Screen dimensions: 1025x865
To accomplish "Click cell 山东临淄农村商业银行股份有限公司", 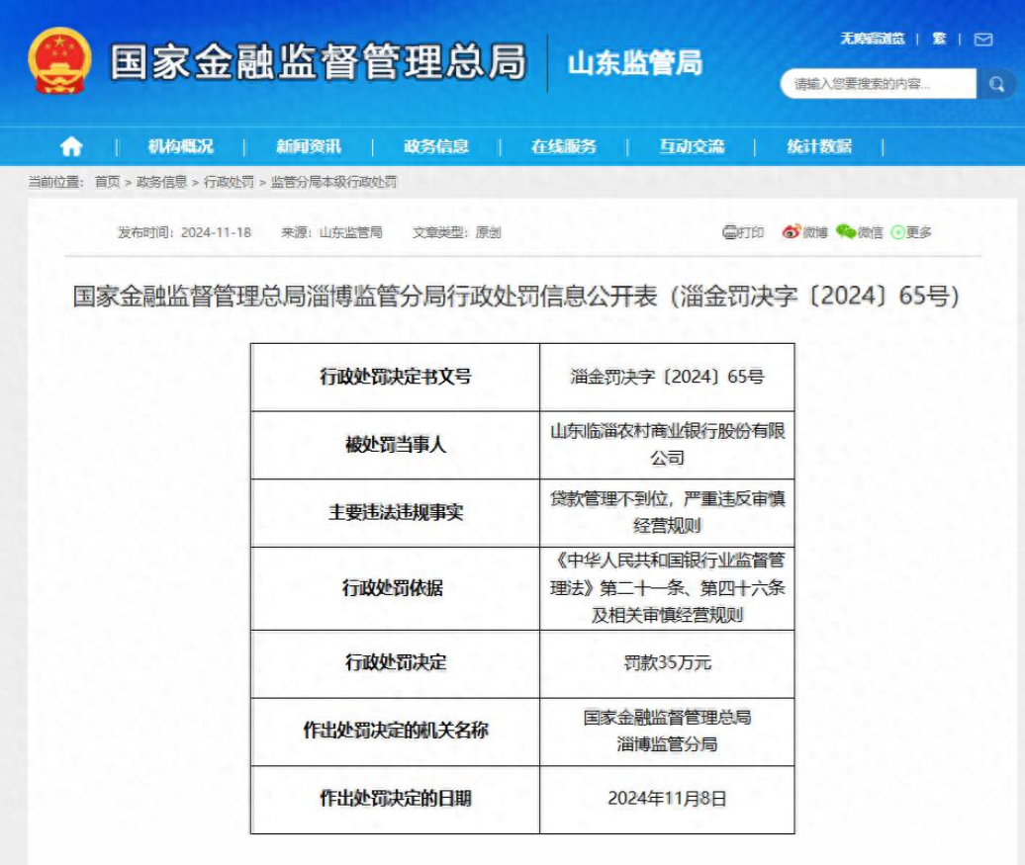I will pyautogui.click(x=668, y=445).
